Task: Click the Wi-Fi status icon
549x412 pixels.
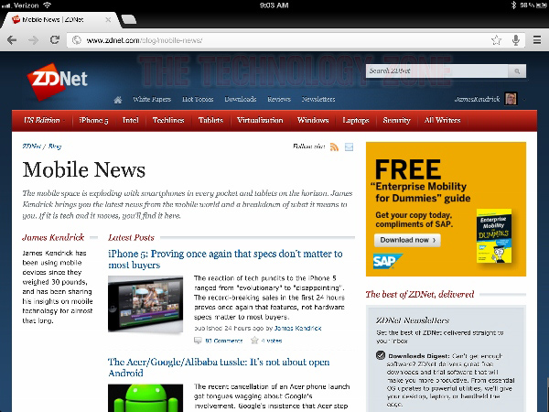Action: coord(48,5)
